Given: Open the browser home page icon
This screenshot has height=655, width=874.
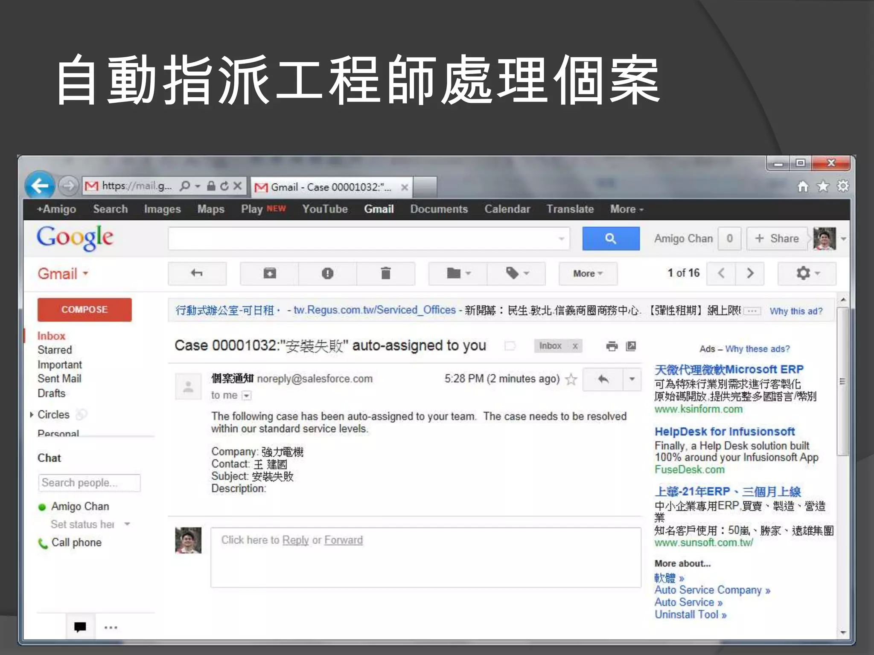Looking at the screenshot, I should click(x=803, y=186).
